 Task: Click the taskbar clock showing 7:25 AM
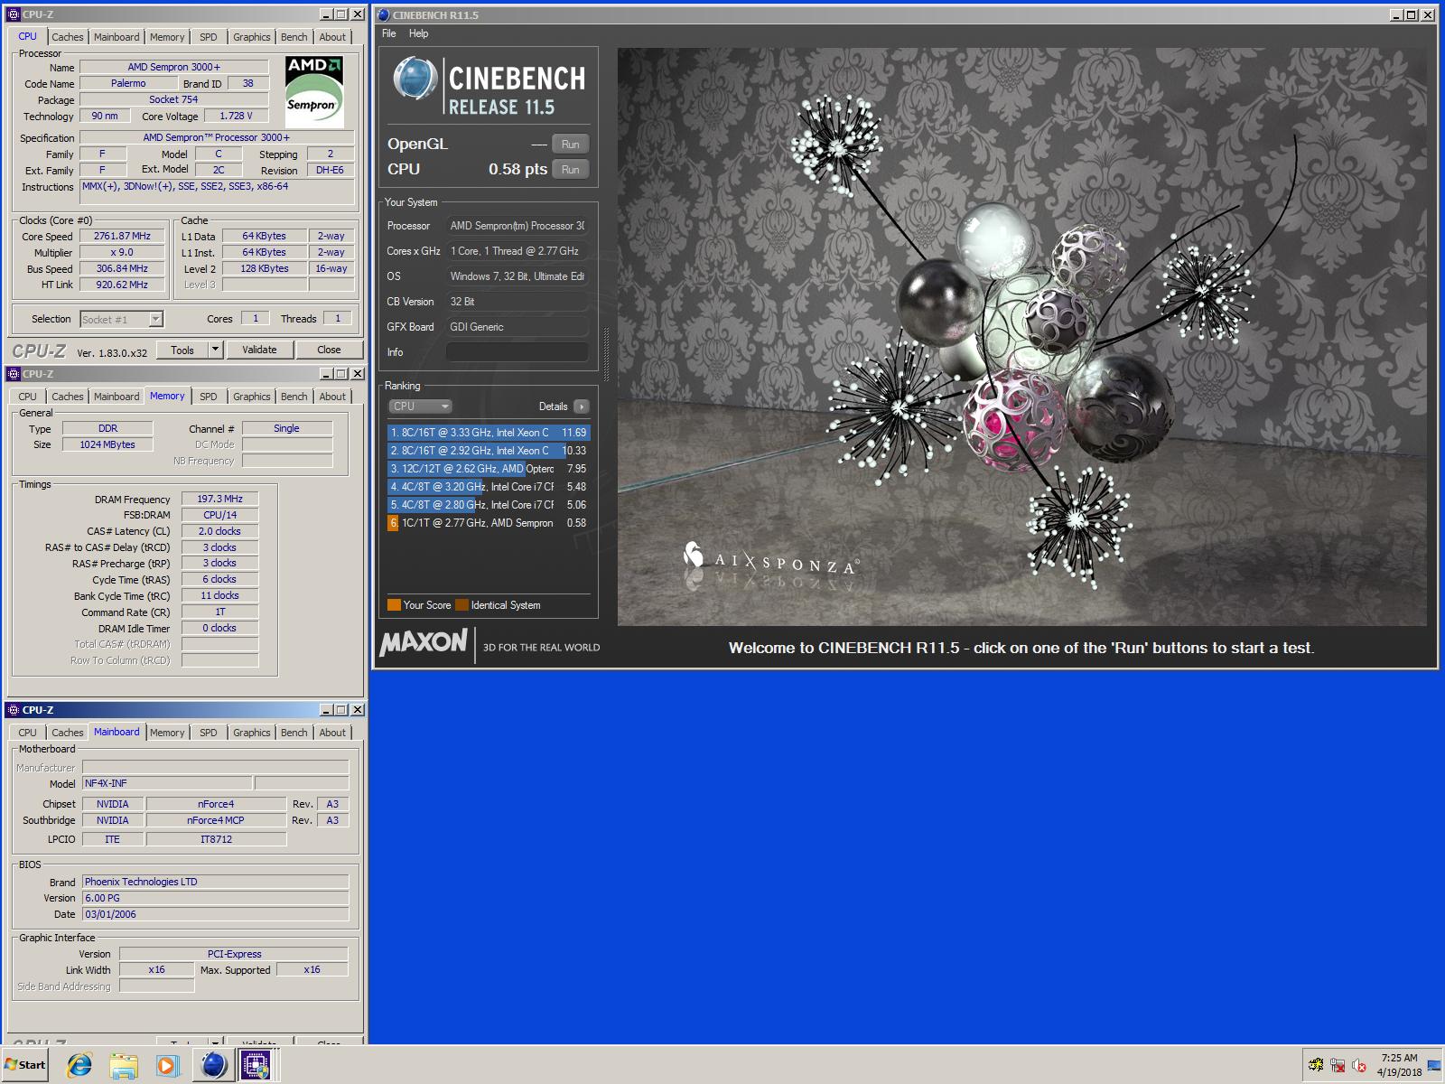(x=1399, y=1065)
